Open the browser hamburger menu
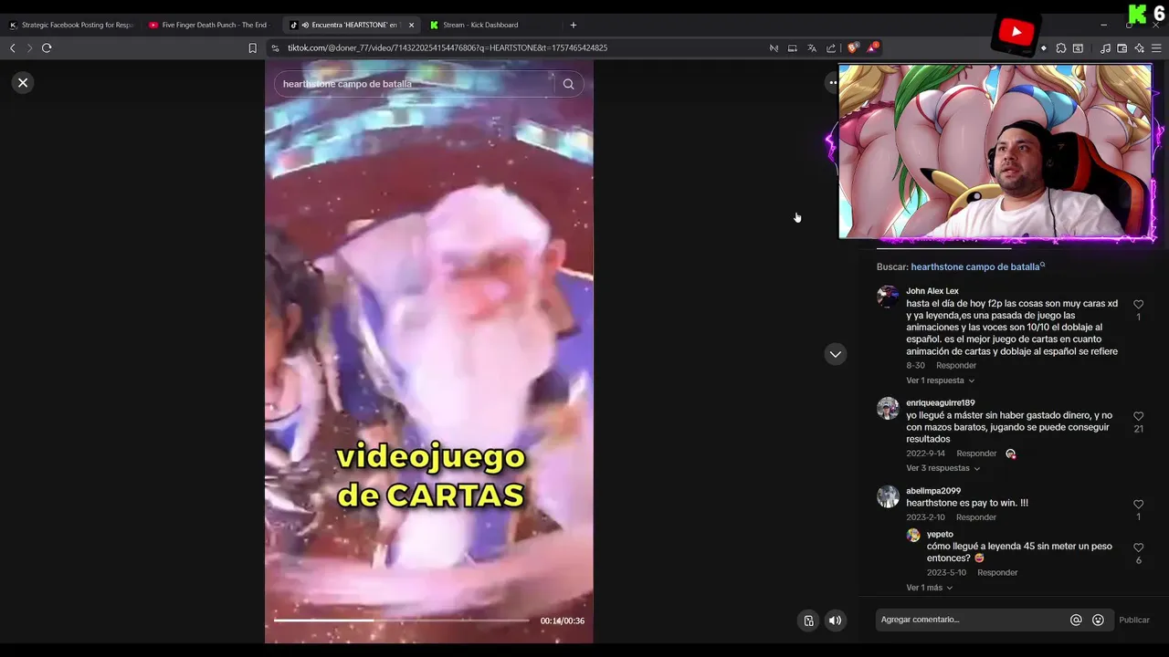 pos(1156,47)
